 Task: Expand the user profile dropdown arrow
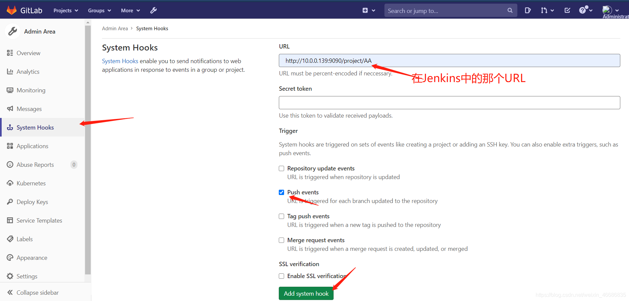click(617, 11)
